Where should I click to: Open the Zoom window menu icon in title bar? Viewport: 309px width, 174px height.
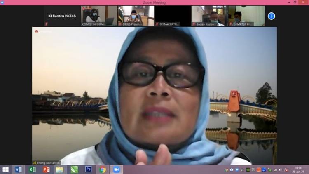pos(2,2)
